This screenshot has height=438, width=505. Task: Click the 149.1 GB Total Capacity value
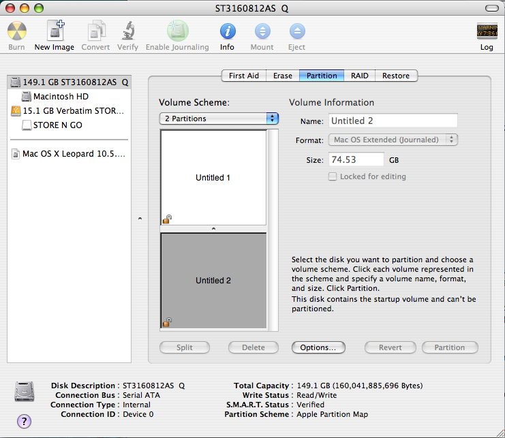(x=359, y=386)
